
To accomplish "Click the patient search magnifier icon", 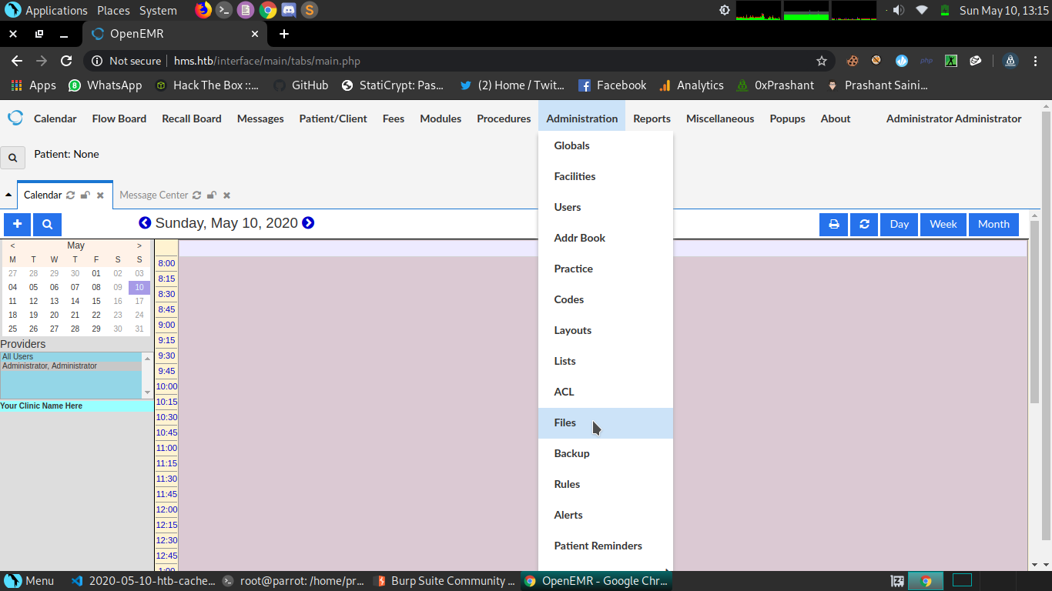I will pyautogui.click(x=12, y=158).
